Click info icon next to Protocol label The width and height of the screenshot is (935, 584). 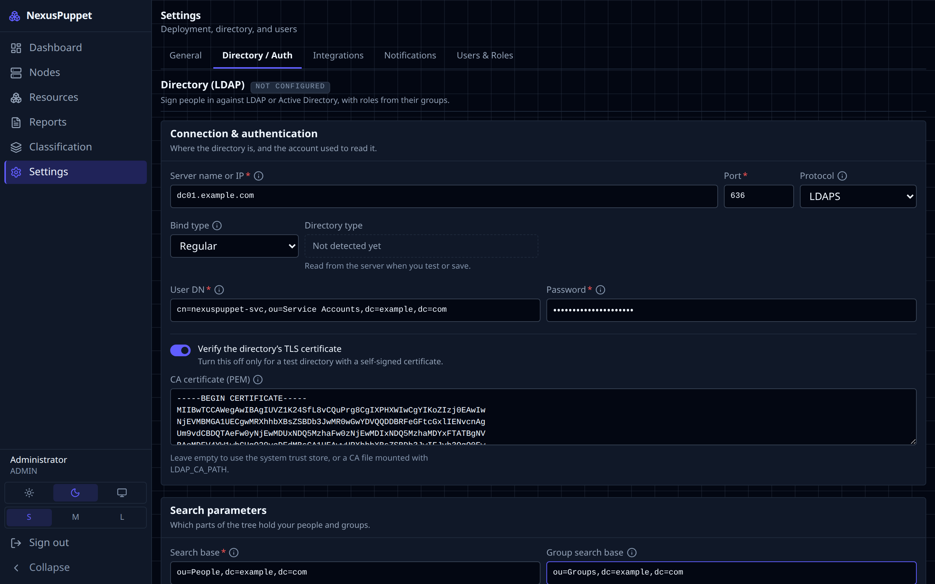(x=842, y=176)
